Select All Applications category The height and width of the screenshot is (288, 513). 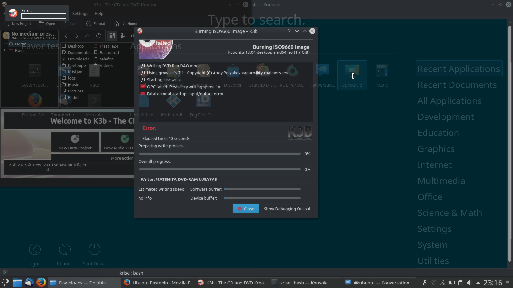[x=450, y=101]
